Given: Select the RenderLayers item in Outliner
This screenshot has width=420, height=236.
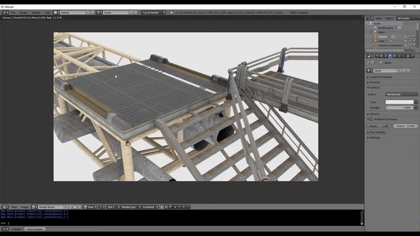Looking at the screenshot, I should coord(386,28).
